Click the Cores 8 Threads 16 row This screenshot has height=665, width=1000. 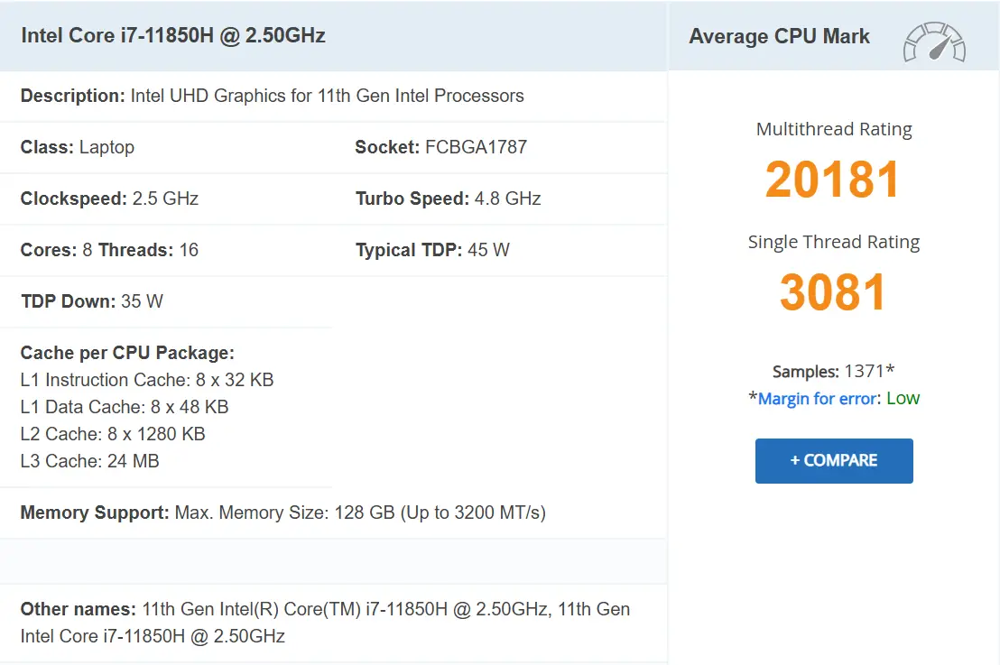[x=109, y=250]
